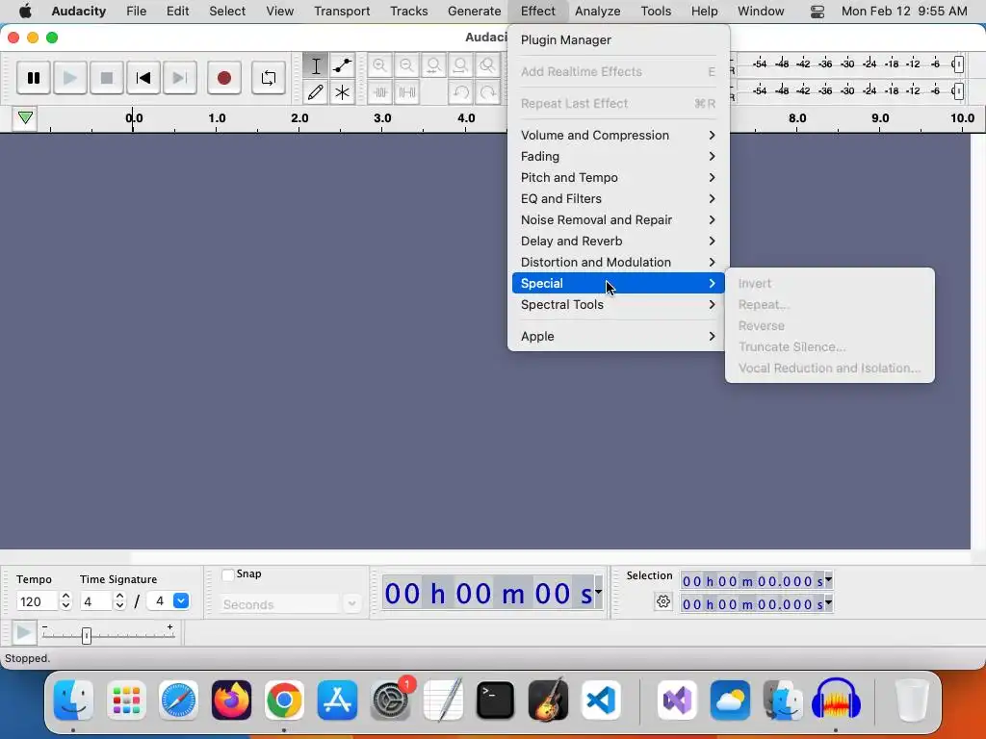Click the Stop transport button
This screenshot has height=739, width=986.
[106, 78]
